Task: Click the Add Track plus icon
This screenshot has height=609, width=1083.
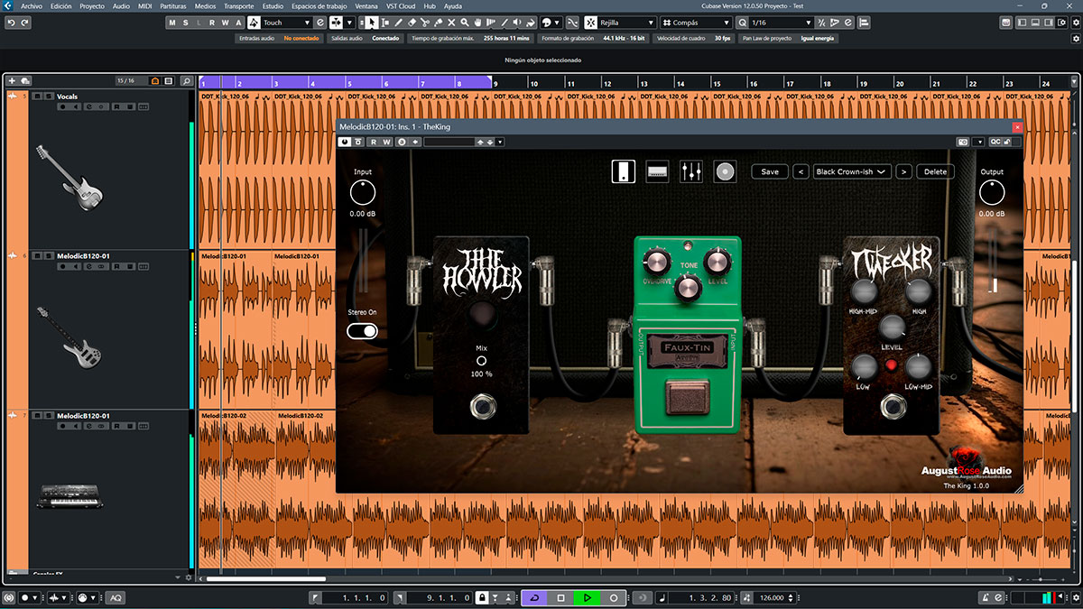Action: (x=12, y=81)
